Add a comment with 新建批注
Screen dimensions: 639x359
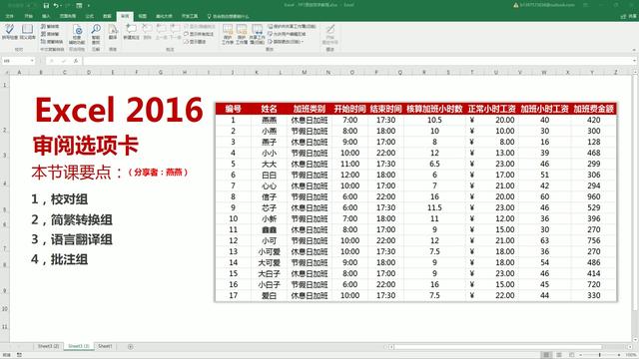131,32
